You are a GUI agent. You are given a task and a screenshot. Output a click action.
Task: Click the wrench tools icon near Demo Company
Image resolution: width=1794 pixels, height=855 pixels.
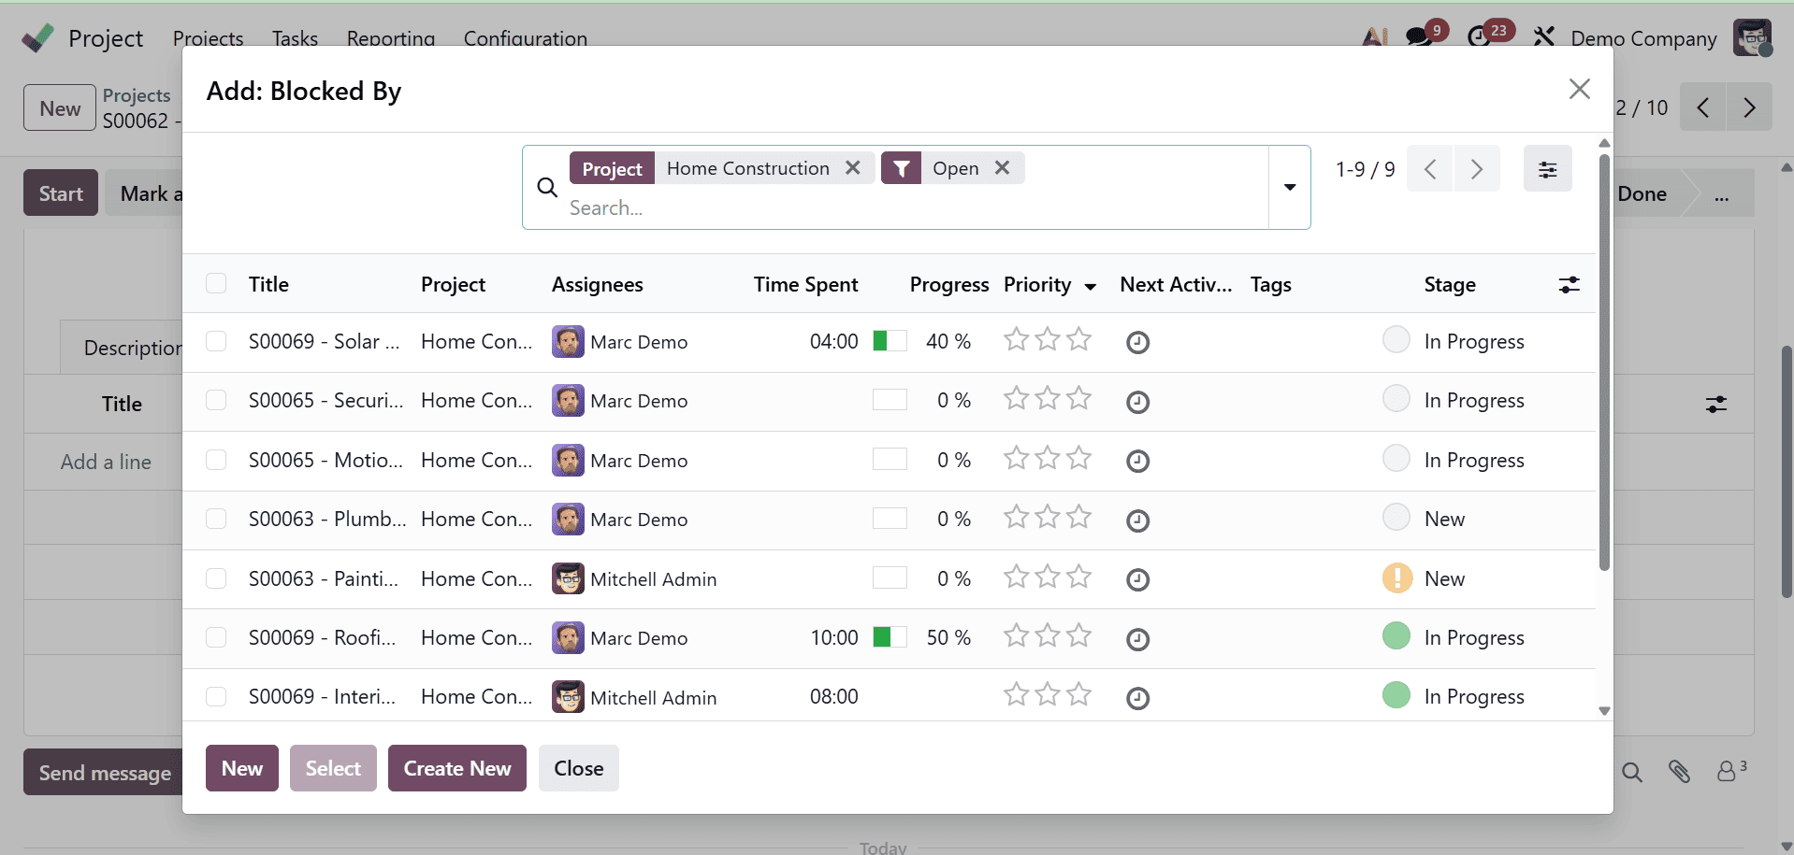(x=1543, y=36)
